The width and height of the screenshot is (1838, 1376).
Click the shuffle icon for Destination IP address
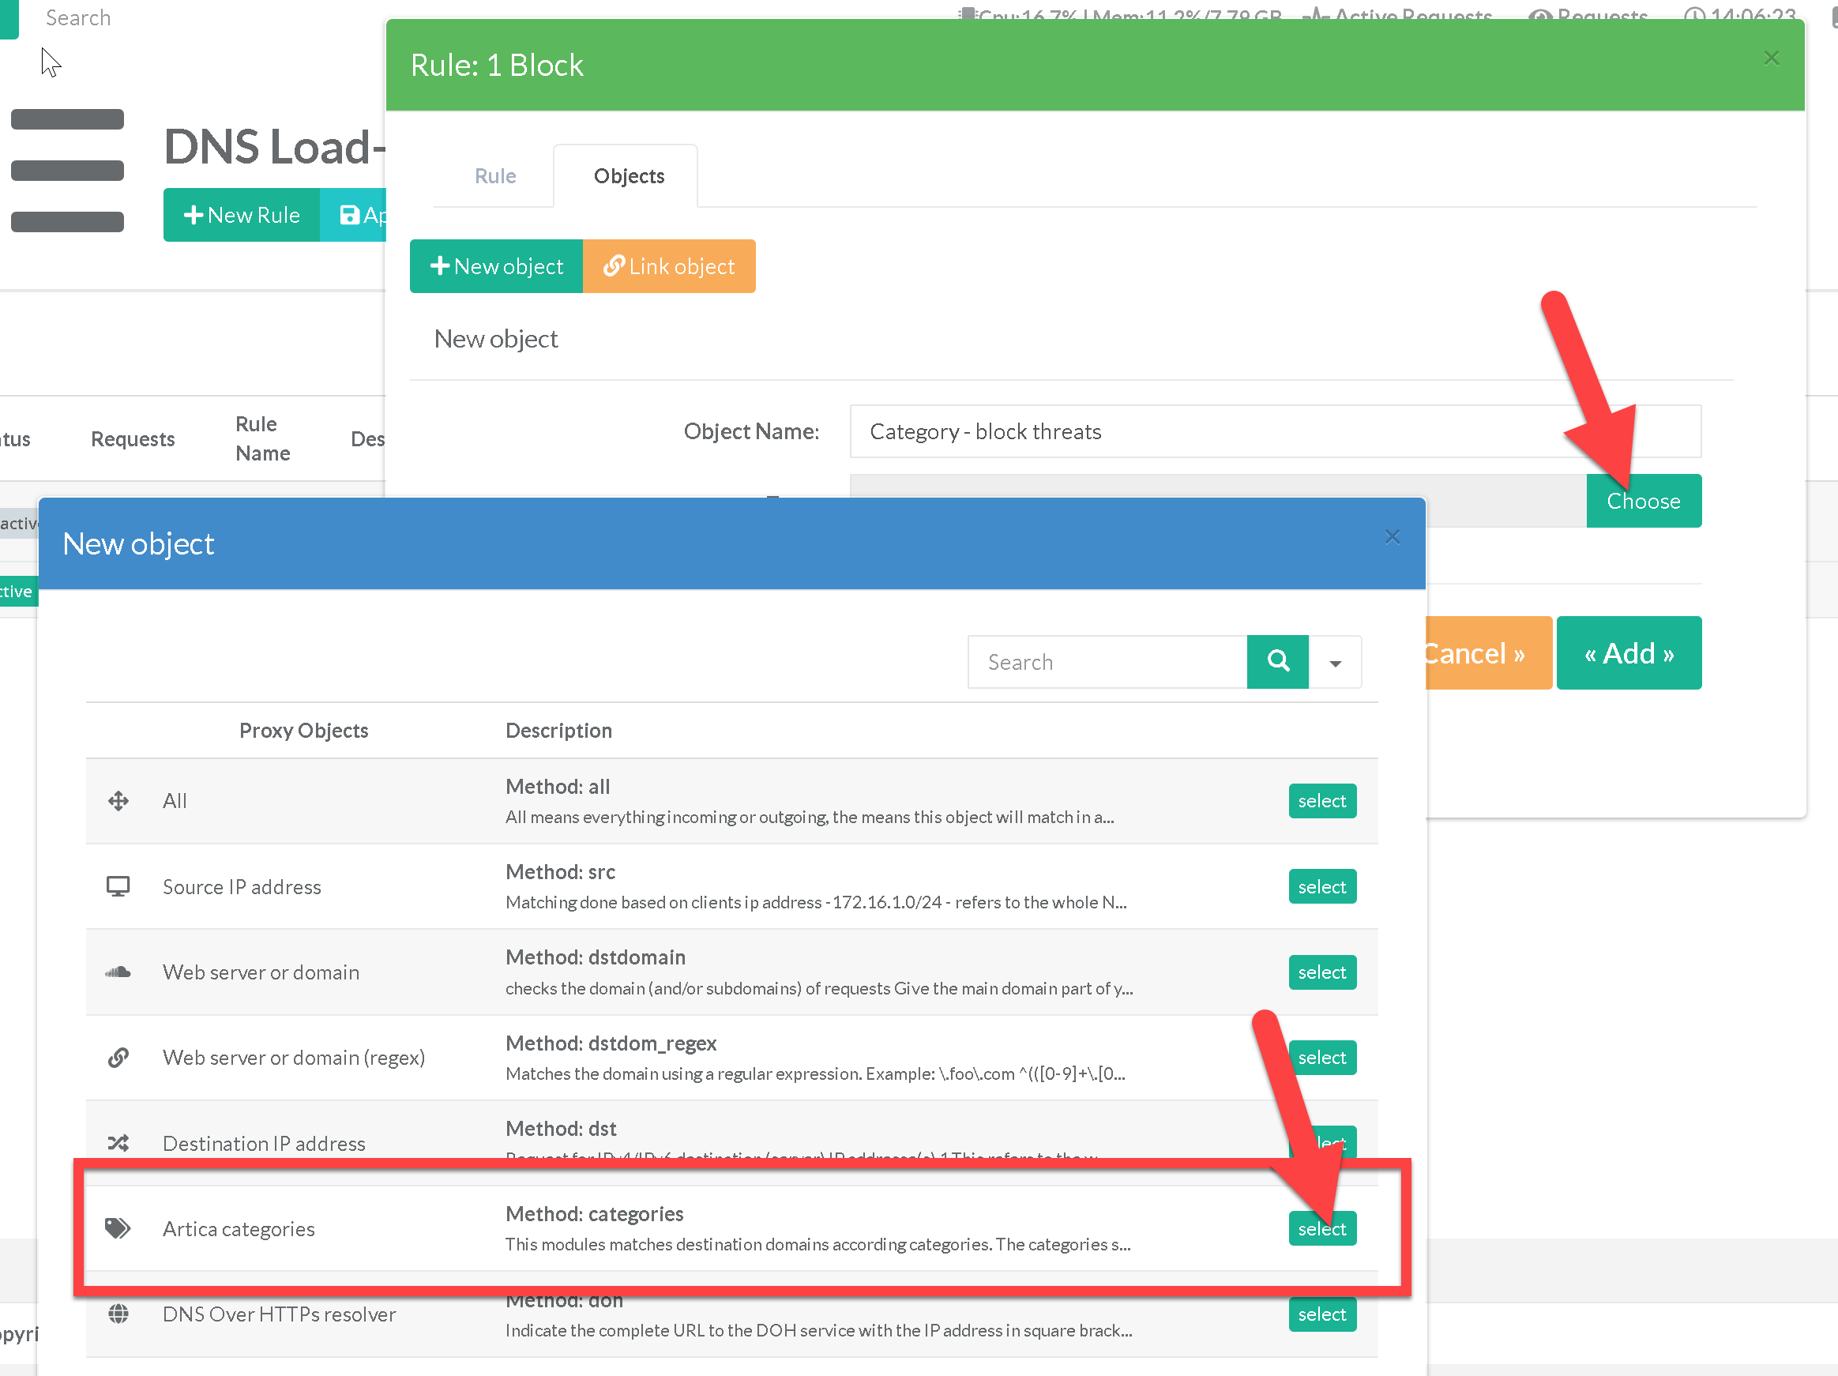click(118, 1142)
